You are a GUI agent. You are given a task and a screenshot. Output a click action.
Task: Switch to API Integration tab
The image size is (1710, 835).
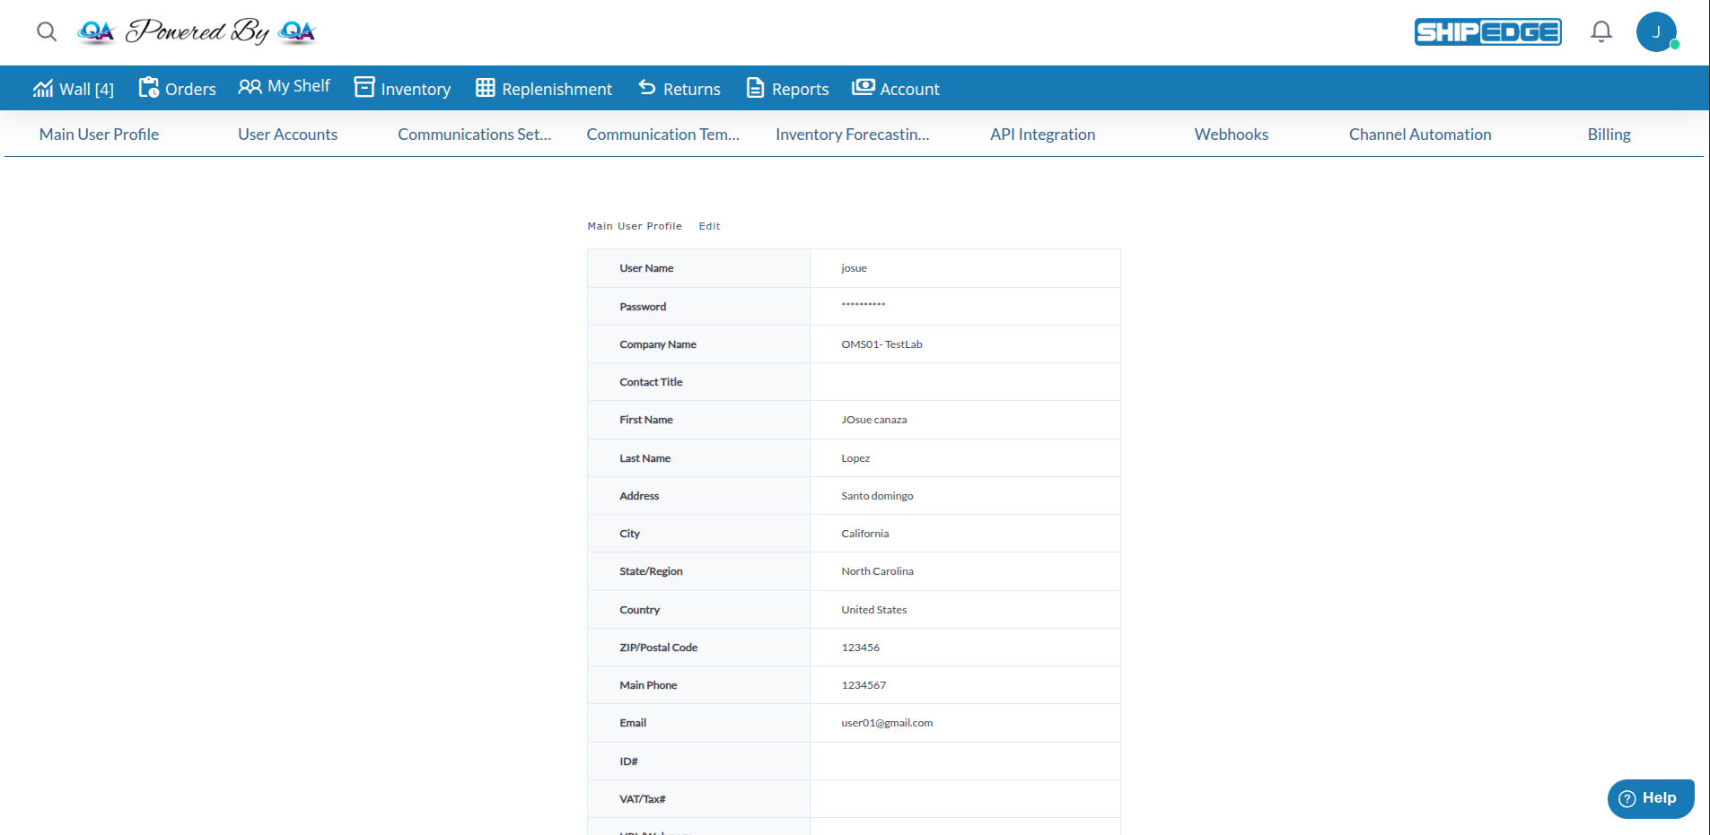[x=1042, y=135]
